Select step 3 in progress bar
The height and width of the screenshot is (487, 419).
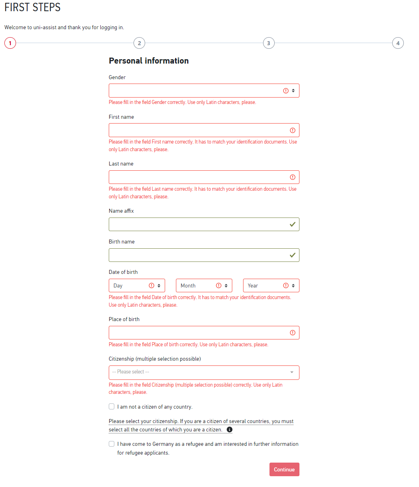click(269, 43)
